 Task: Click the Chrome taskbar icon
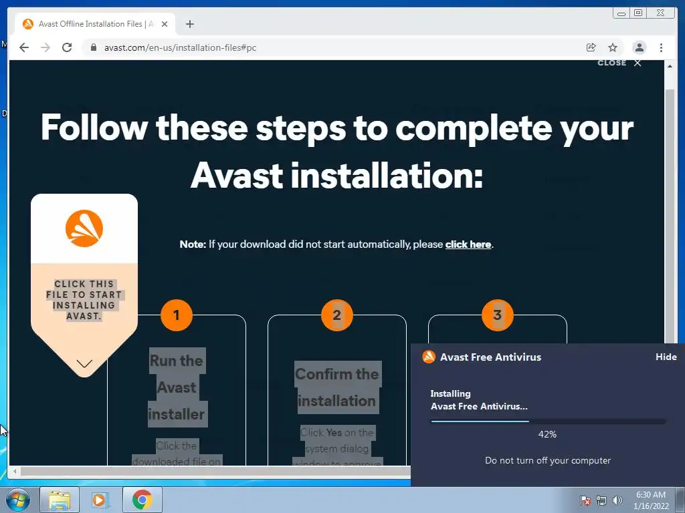(x=142, y=500)
